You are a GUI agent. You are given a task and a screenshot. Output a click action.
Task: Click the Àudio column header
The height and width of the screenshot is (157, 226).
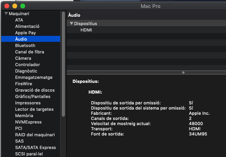pyautogui.click(x=74, y=15)
